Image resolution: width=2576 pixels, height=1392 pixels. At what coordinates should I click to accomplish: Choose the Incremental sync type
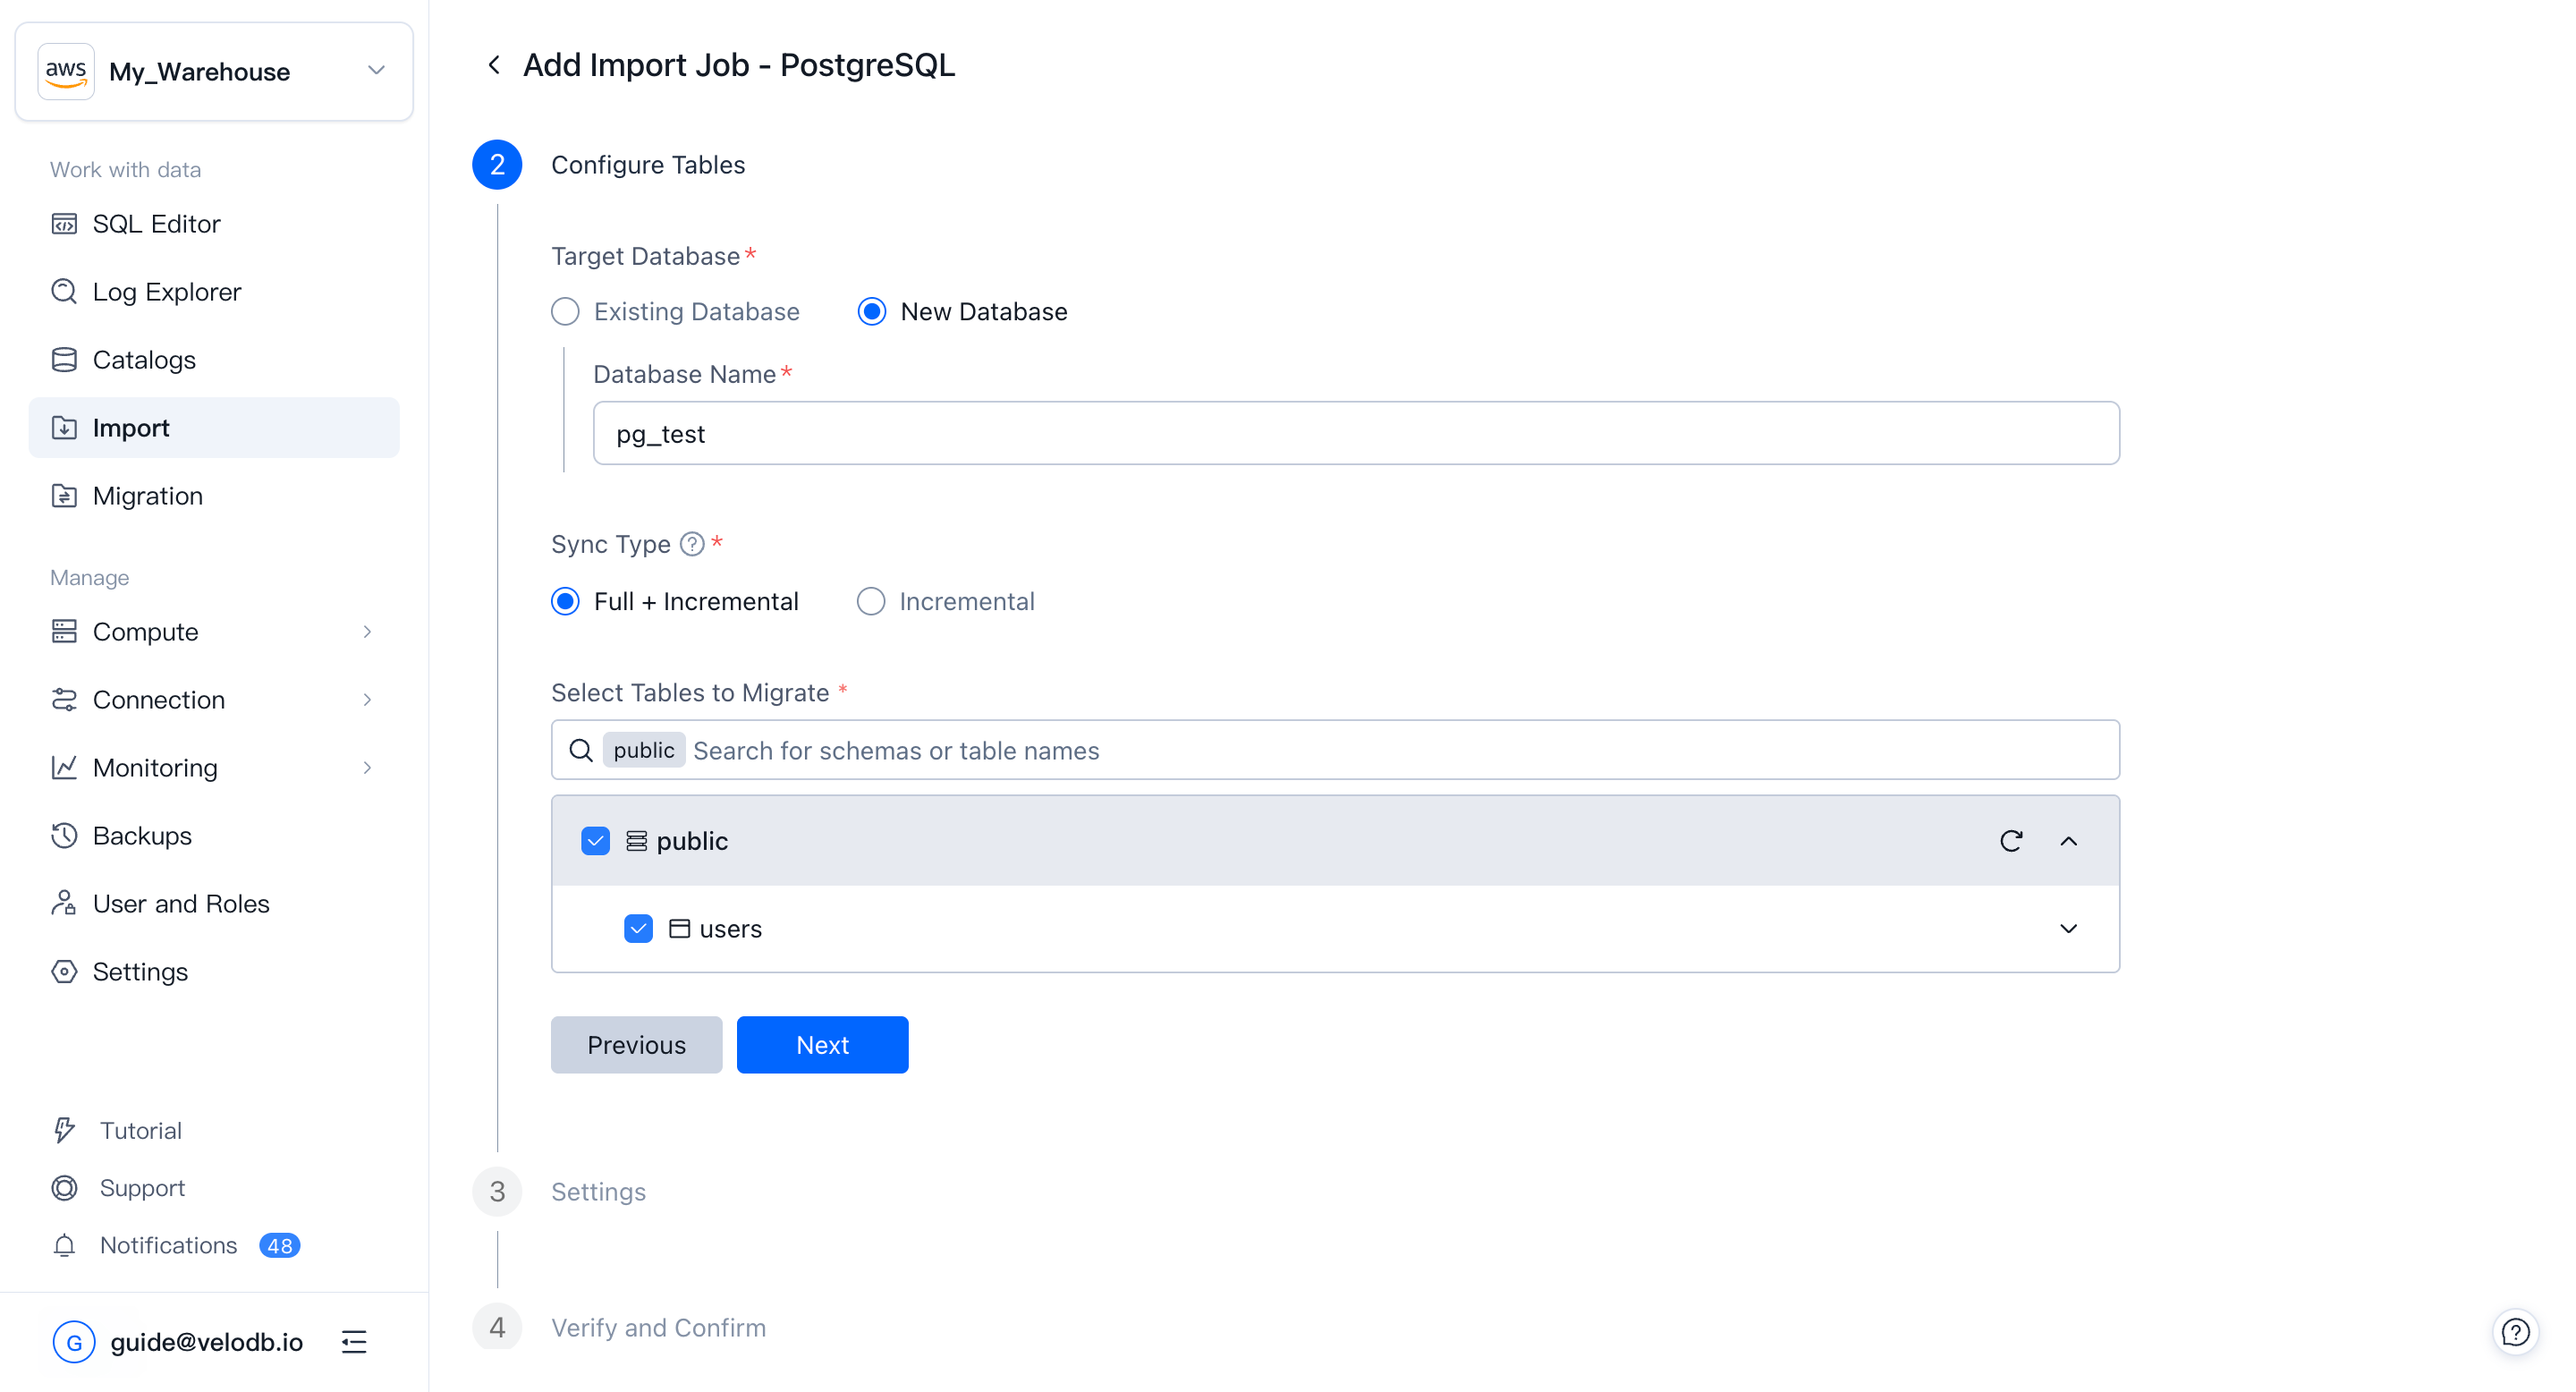(871, 601)
